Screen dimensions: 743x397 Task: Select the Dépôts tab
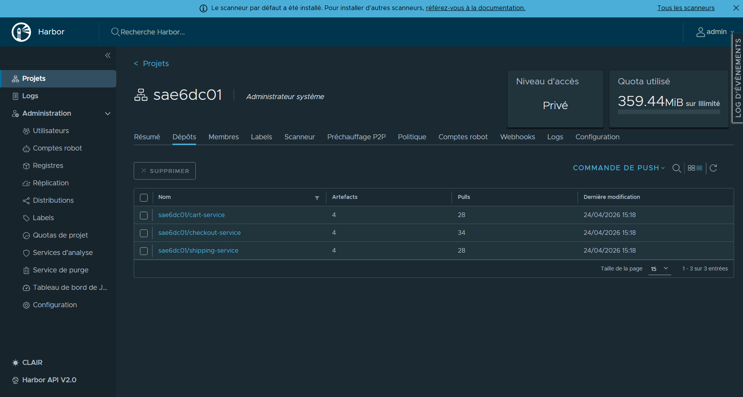click(x=184, y=137)
